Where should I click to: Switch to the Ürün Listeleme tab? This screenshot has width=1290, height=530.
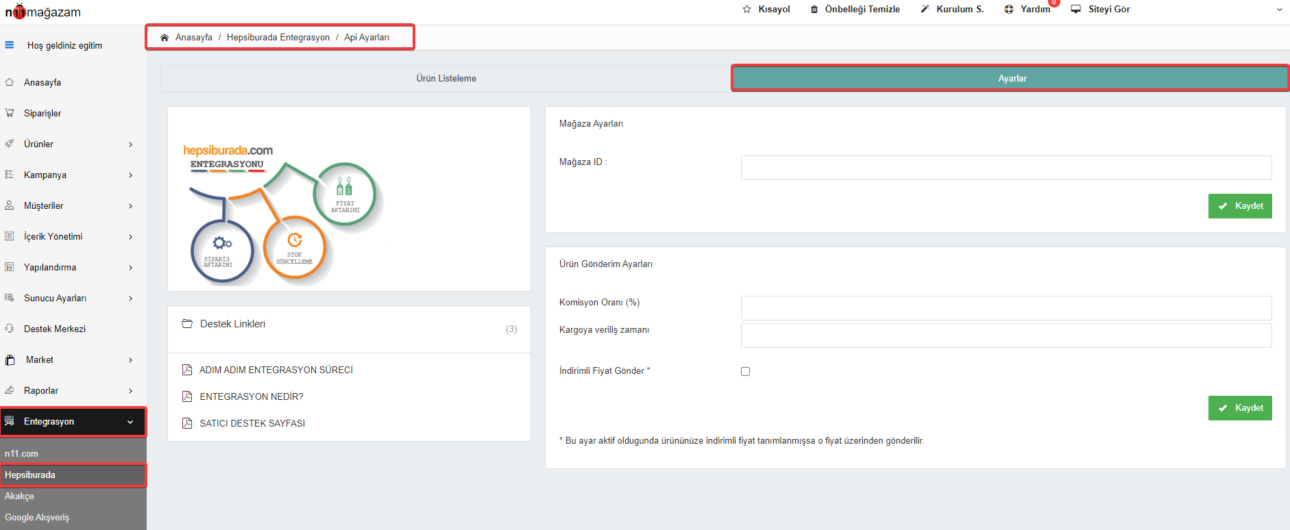click(446, 79)
